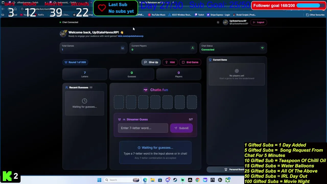Click the clock icon in Recent Guesses
Screen dimensions: 327x184
[x=85, y=101]
